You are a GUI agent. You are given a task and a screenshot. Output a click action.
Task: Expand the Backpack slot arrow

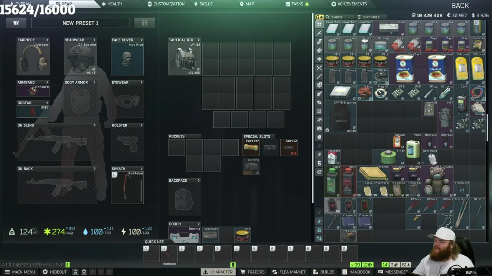click(198, 181)
